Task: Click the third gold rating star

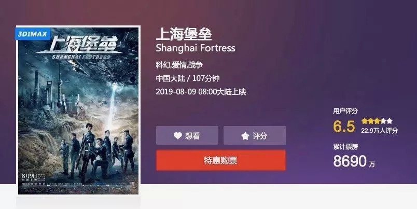Action: coord(377,121)
